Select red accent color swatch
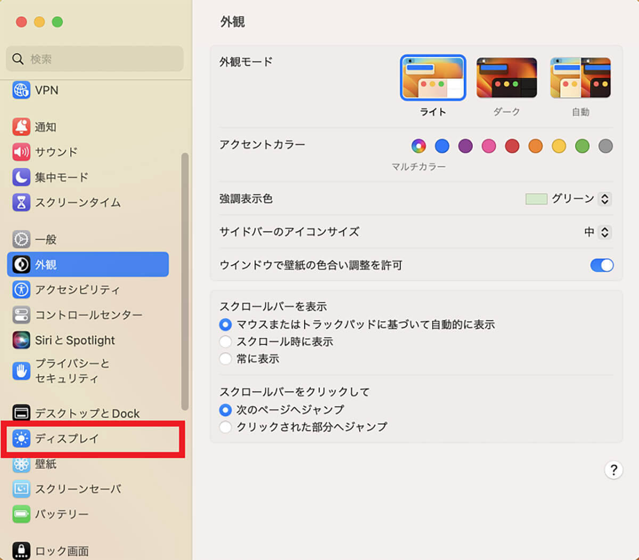The image size is (639, 560). pos(512,146)
